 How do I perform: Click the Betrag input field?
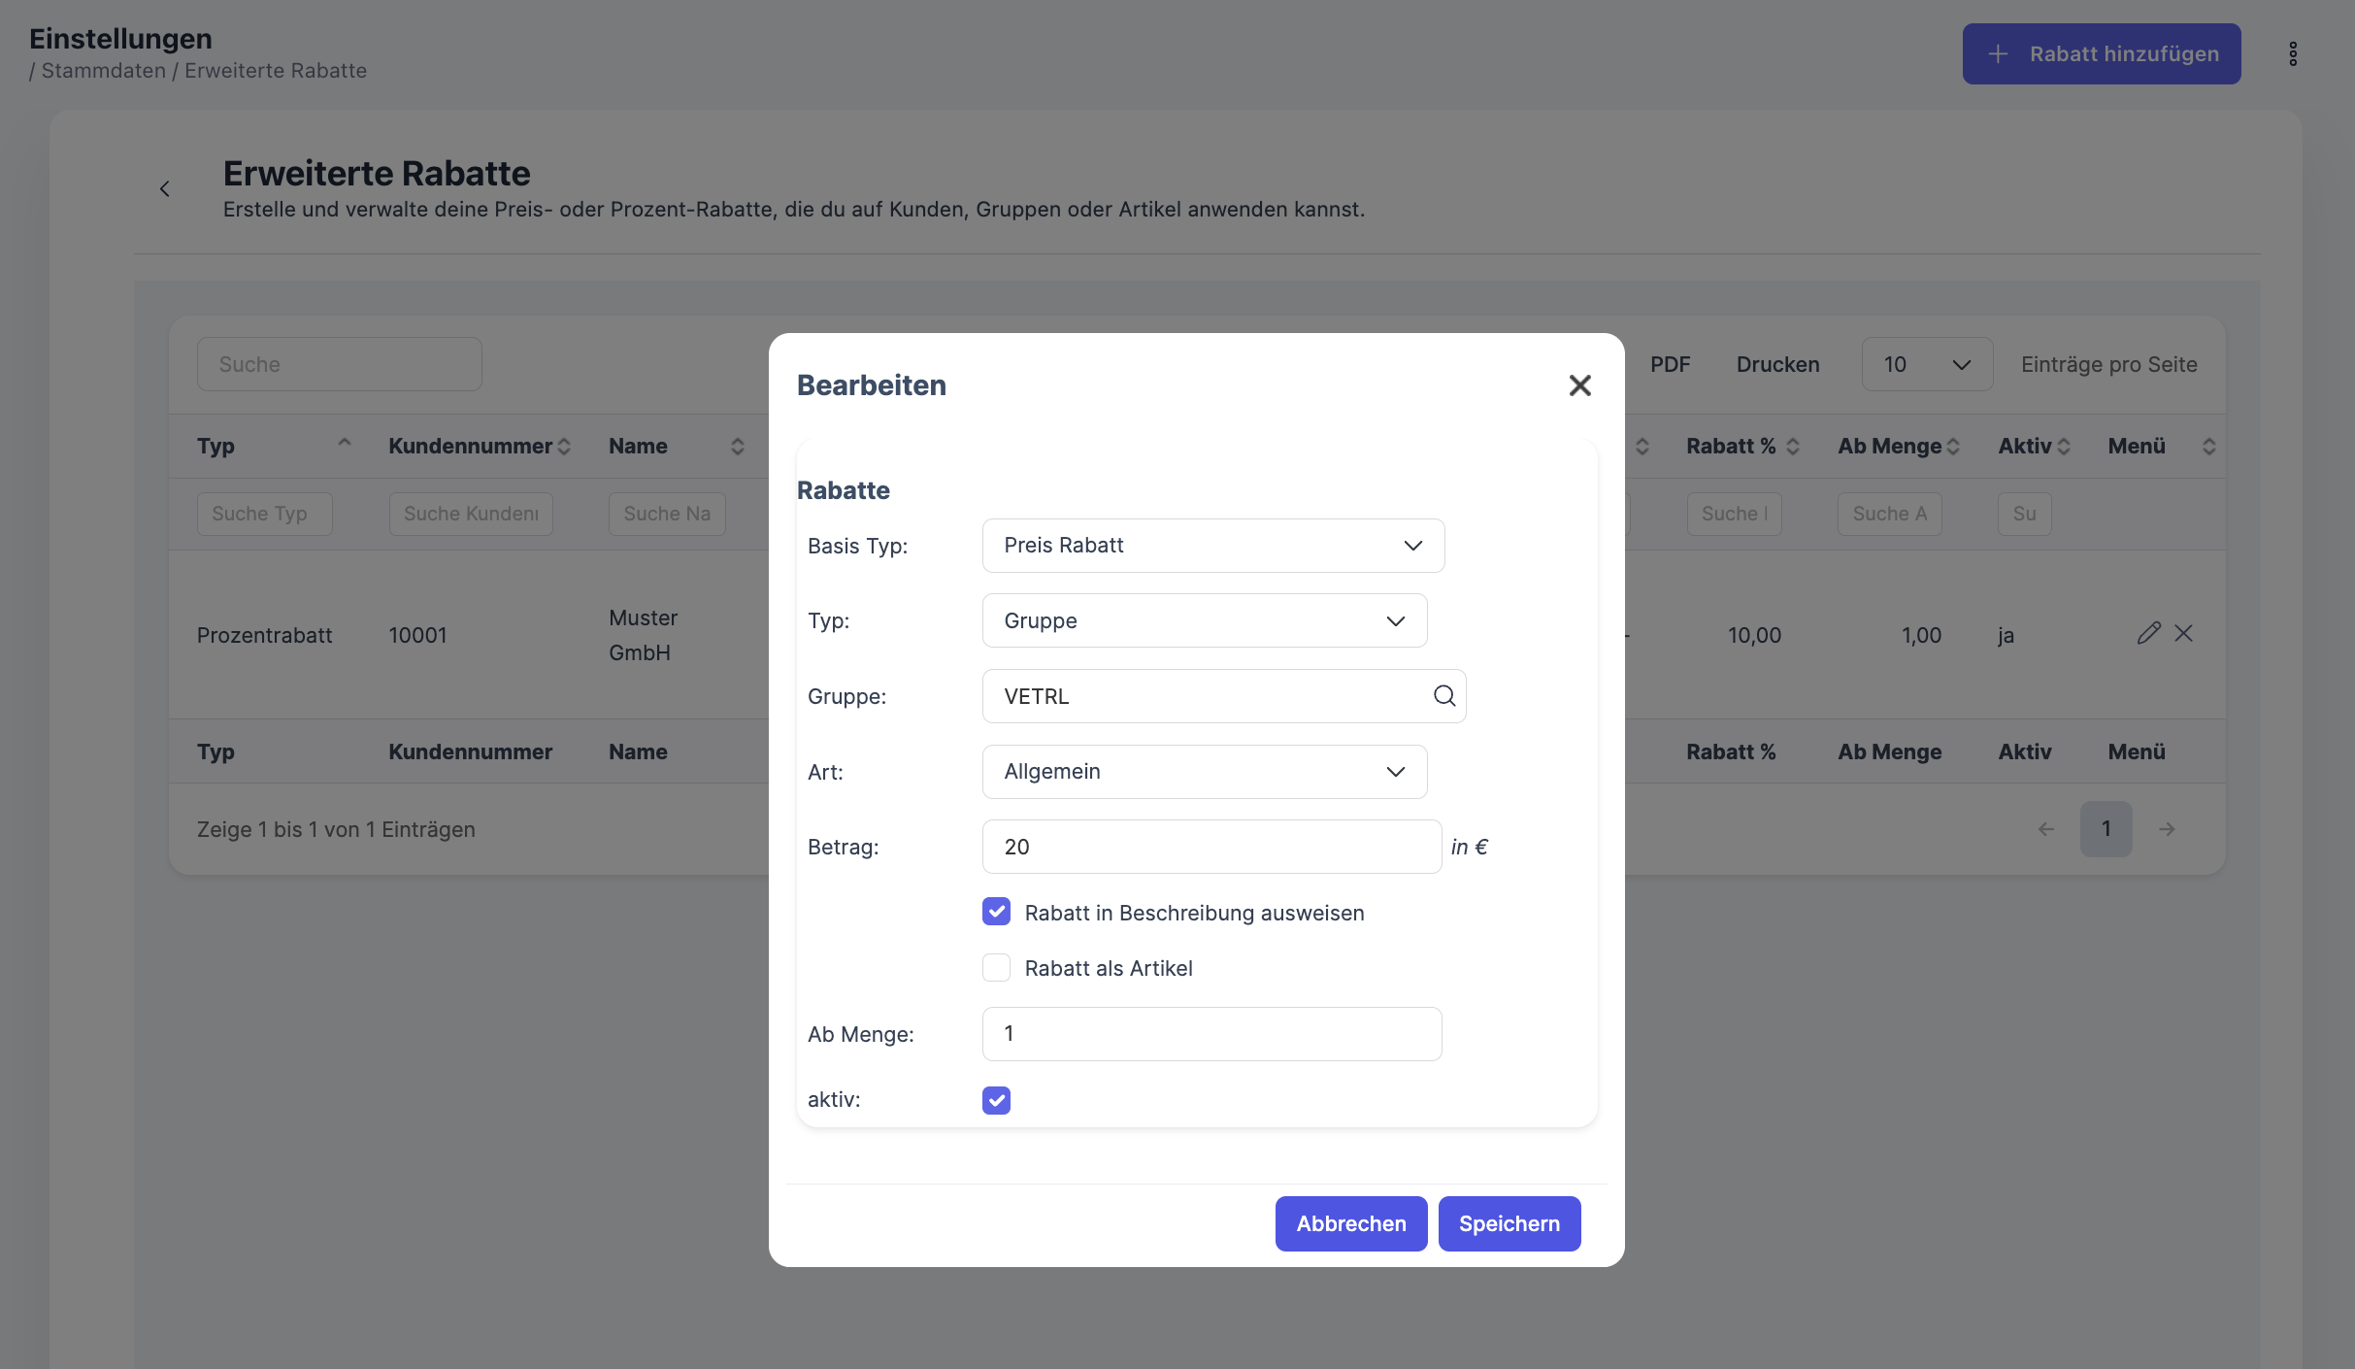[1211, 847]
